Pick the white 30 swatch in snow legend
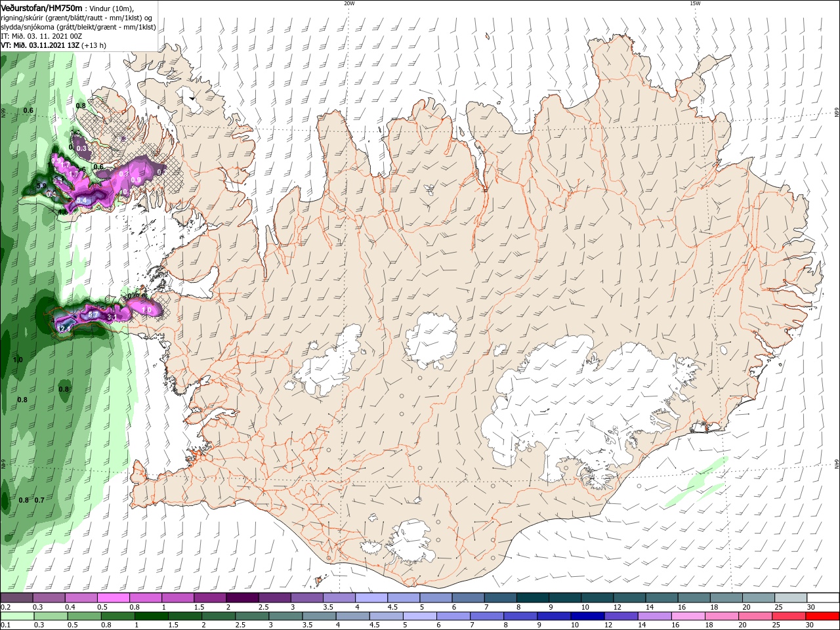Image resolution: width=840 pixels, height=630 pixels. pos(824,598)
